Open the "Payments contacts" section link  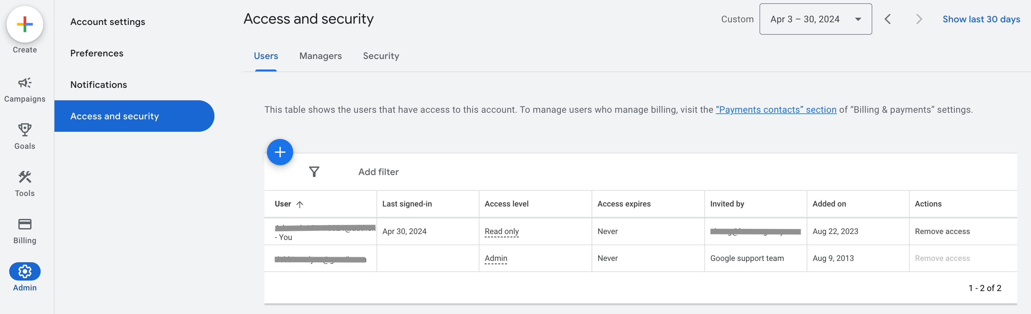tap(776, 109)
